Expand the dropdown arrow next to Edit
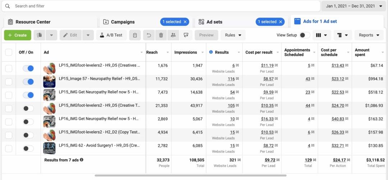Screen dimensions: 388x180 point(88,35)
